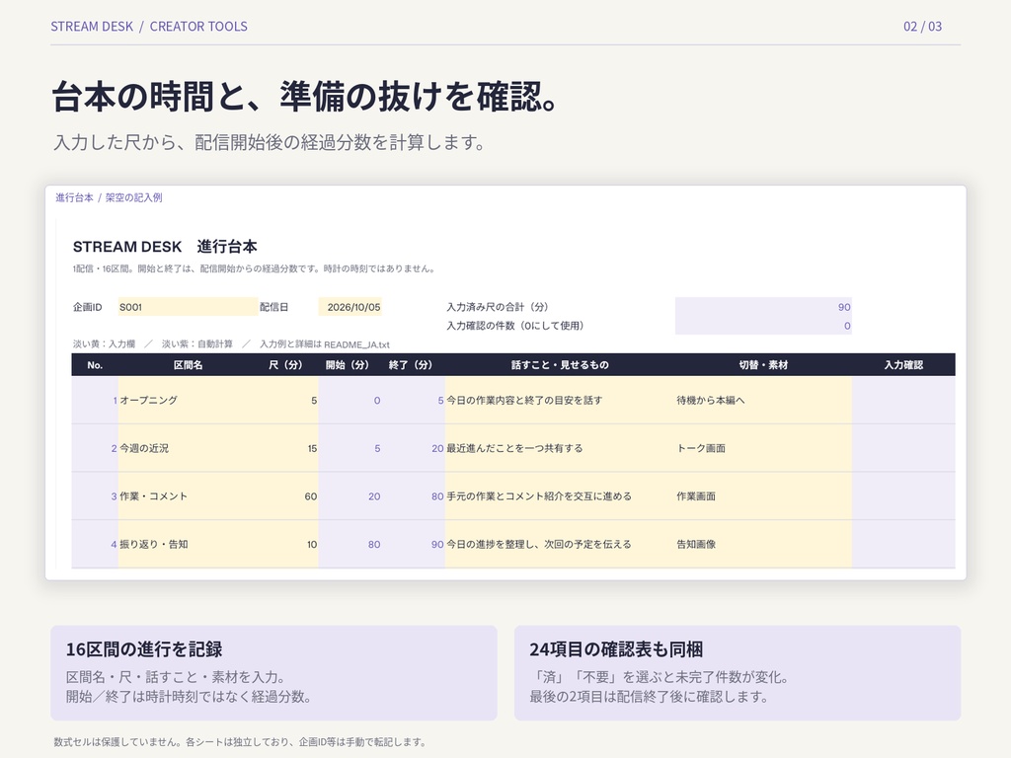Click subtitle 入力した尺から、配信開始後の経過分数を計算します。
1011x758 pixels.
(269, 142)
